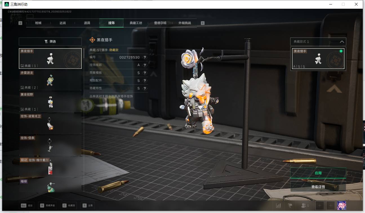Click the H 隐藏界面 button

47,206
